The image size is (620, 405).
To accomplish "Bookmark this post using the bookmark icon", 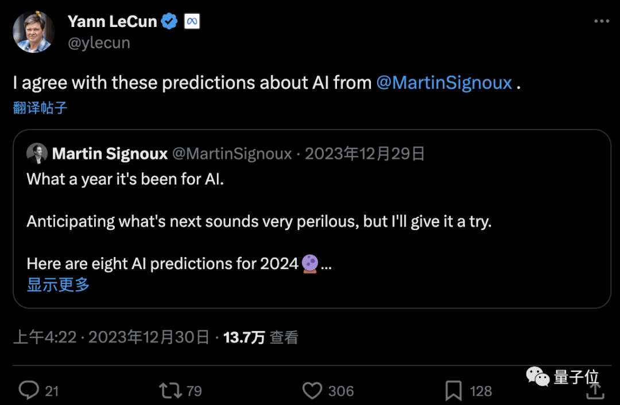I will coord(454,391).
